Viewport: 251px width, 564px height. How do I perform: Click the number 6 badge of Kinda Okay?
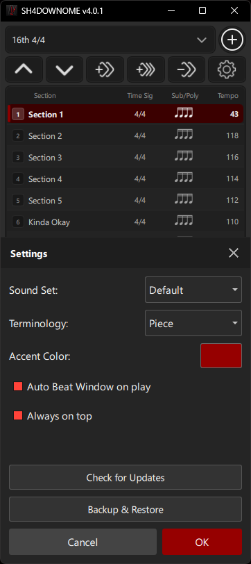coord(18,222)
